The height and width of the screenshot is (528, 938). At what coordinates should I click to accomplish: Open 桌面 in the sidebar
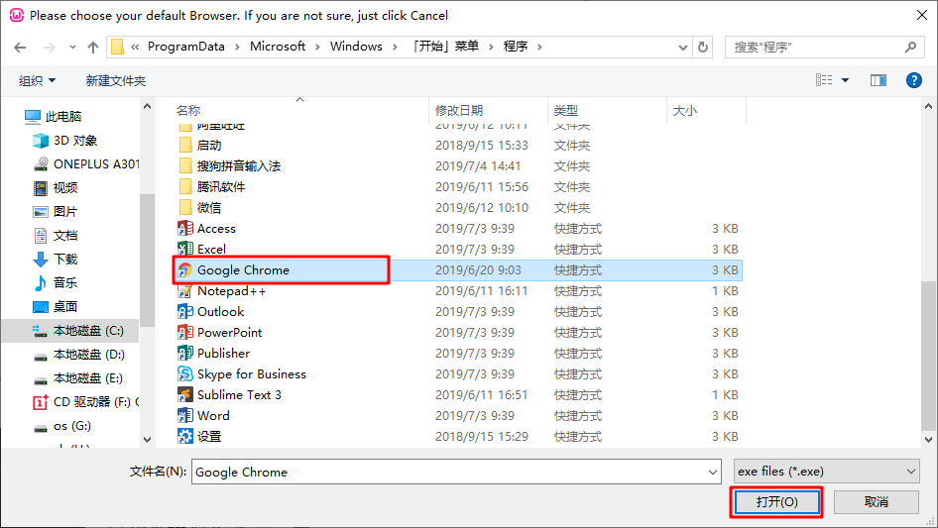click(x=56, y=307)
